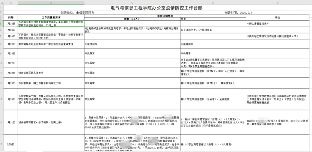This screenshot has width=312, height=152.
Task: Click the 《师生排查登记表》 remark cell
Action: [278, 23]
